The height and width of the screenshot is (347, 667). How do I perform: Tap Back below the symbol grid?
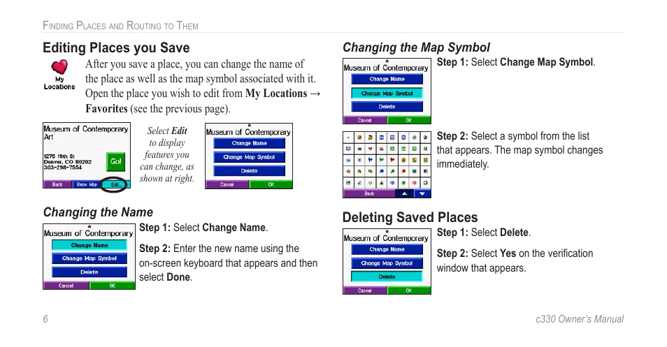[x=369, y=193]
